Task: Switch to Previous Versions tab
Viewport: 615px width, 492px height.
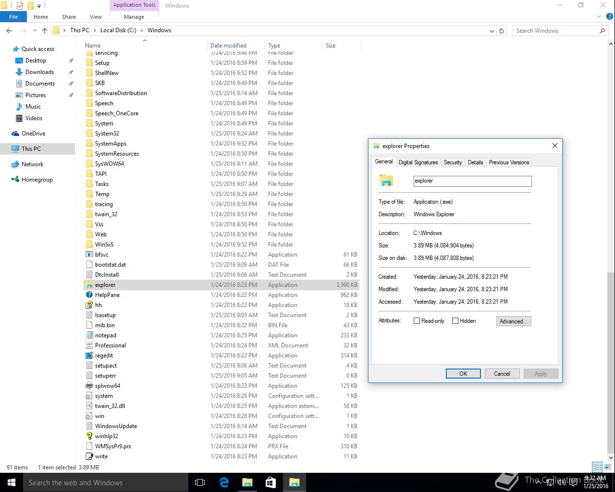Action: pyautogui.click(x=509, y=162)
